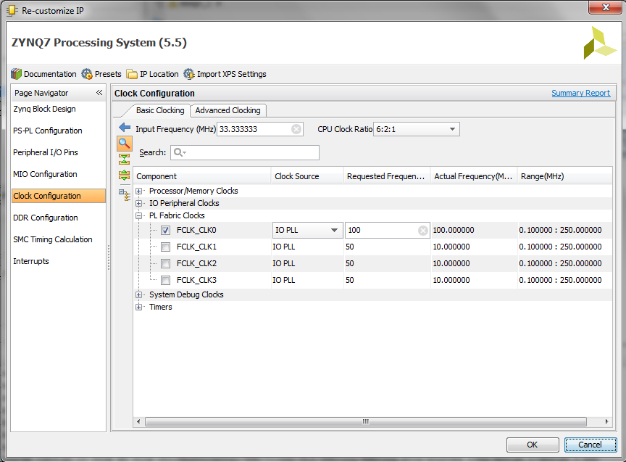
Task: Go to MIO Configuration page
Action: (45, 174)
